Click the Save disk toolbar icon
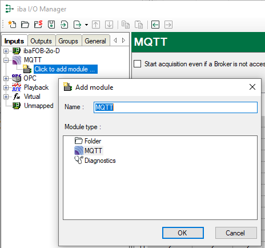 pyautogui.click(x=51, y=25)
